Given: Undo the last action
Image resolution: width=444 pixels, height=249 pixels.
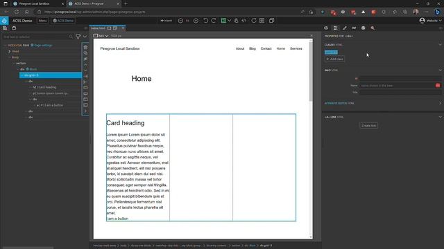Looking at the screenshot, I should (205, 21).
